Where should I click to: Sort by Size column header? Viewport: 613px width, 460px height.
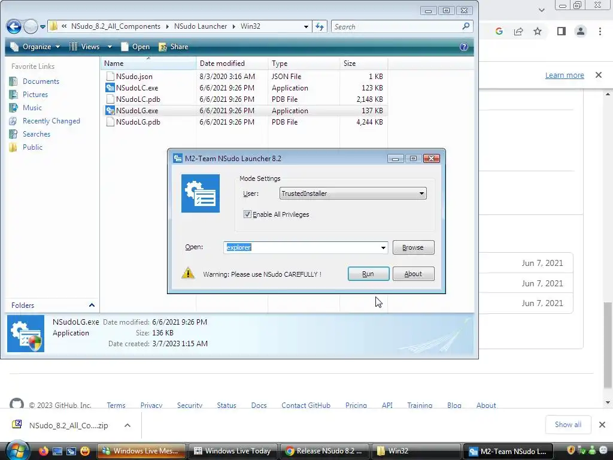coord(363,63)
